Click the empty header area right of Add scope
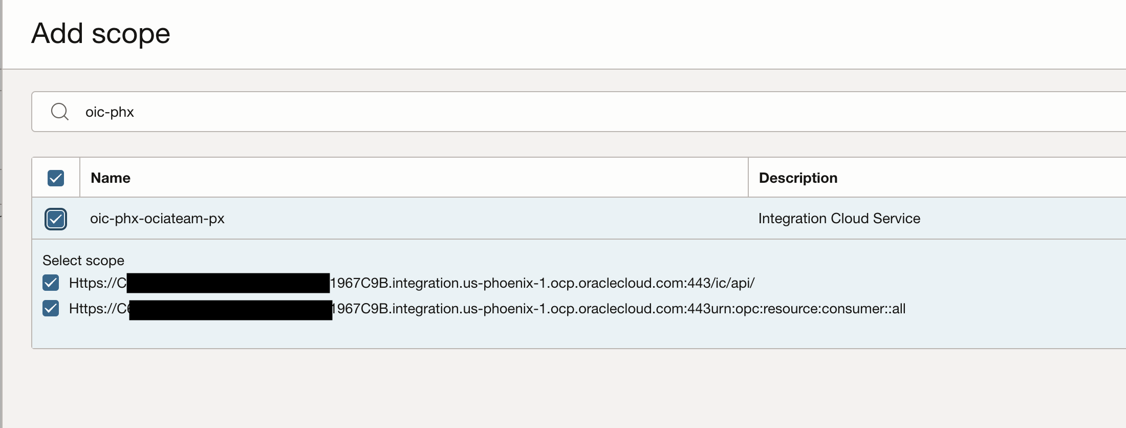Screen dimensions: 1126x428 point(614,34)
